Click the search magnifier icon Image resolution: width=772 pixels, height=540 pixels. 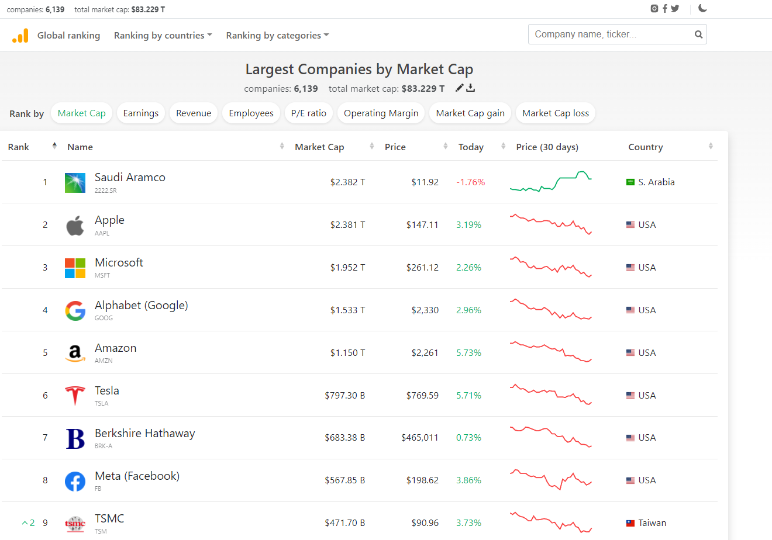[x=698, y=34]
